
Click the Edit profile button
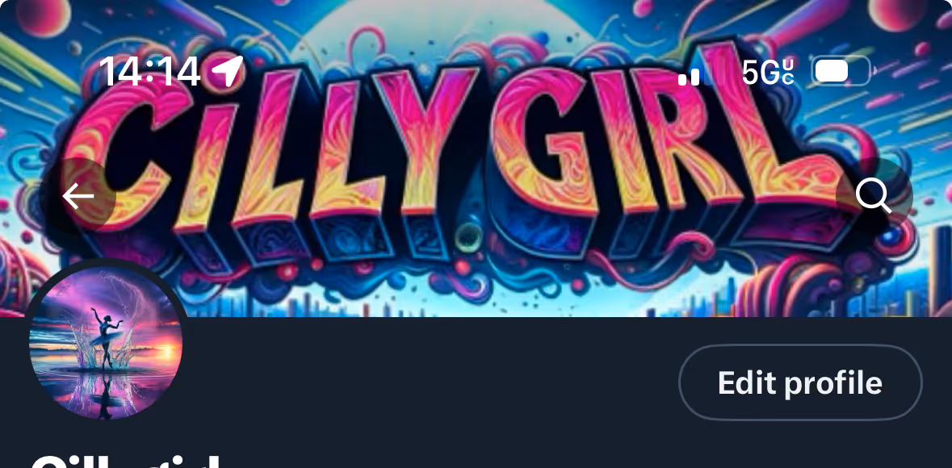tap(799, 382)
